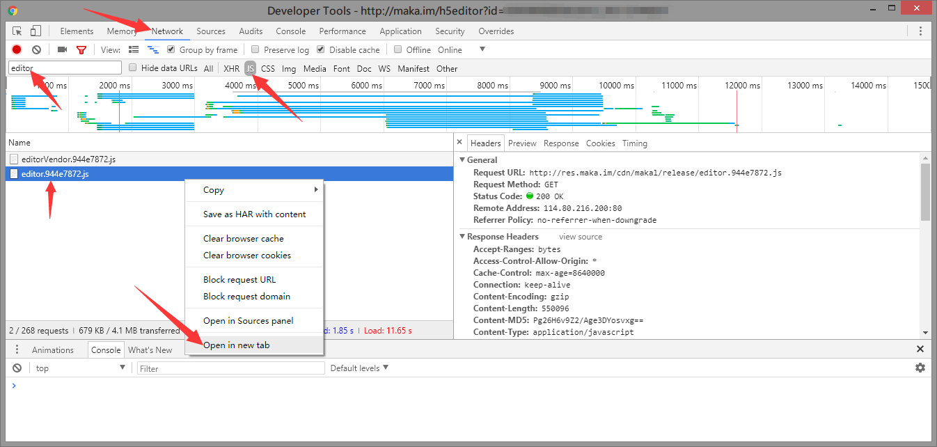
Task: Open the console top context dropdown
Action: 80,368
